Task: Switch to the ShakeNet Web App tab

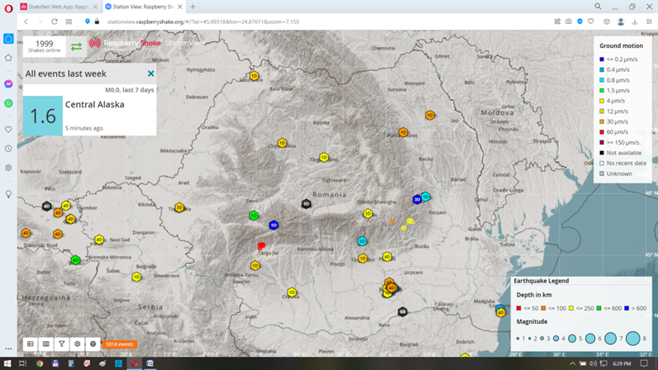Action: [x=56, y=7]
